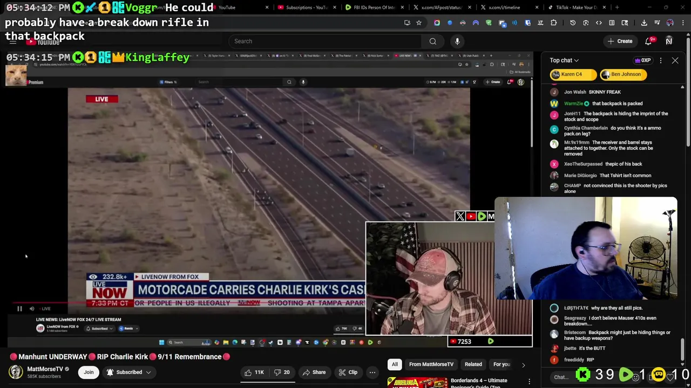Select the For you chip
The image size is (691, 388).
(502, 364)
